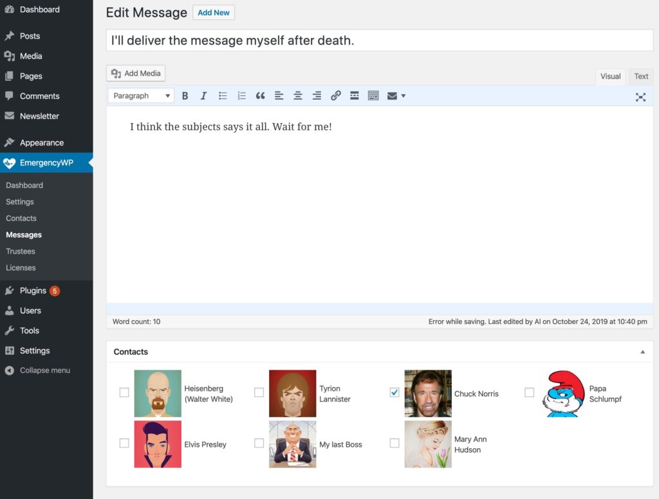The height and width of the screenshot is (499, 659).
Task: Switch to the Visual editor tab
Action: pyautogui.click(x=610, y=77)
